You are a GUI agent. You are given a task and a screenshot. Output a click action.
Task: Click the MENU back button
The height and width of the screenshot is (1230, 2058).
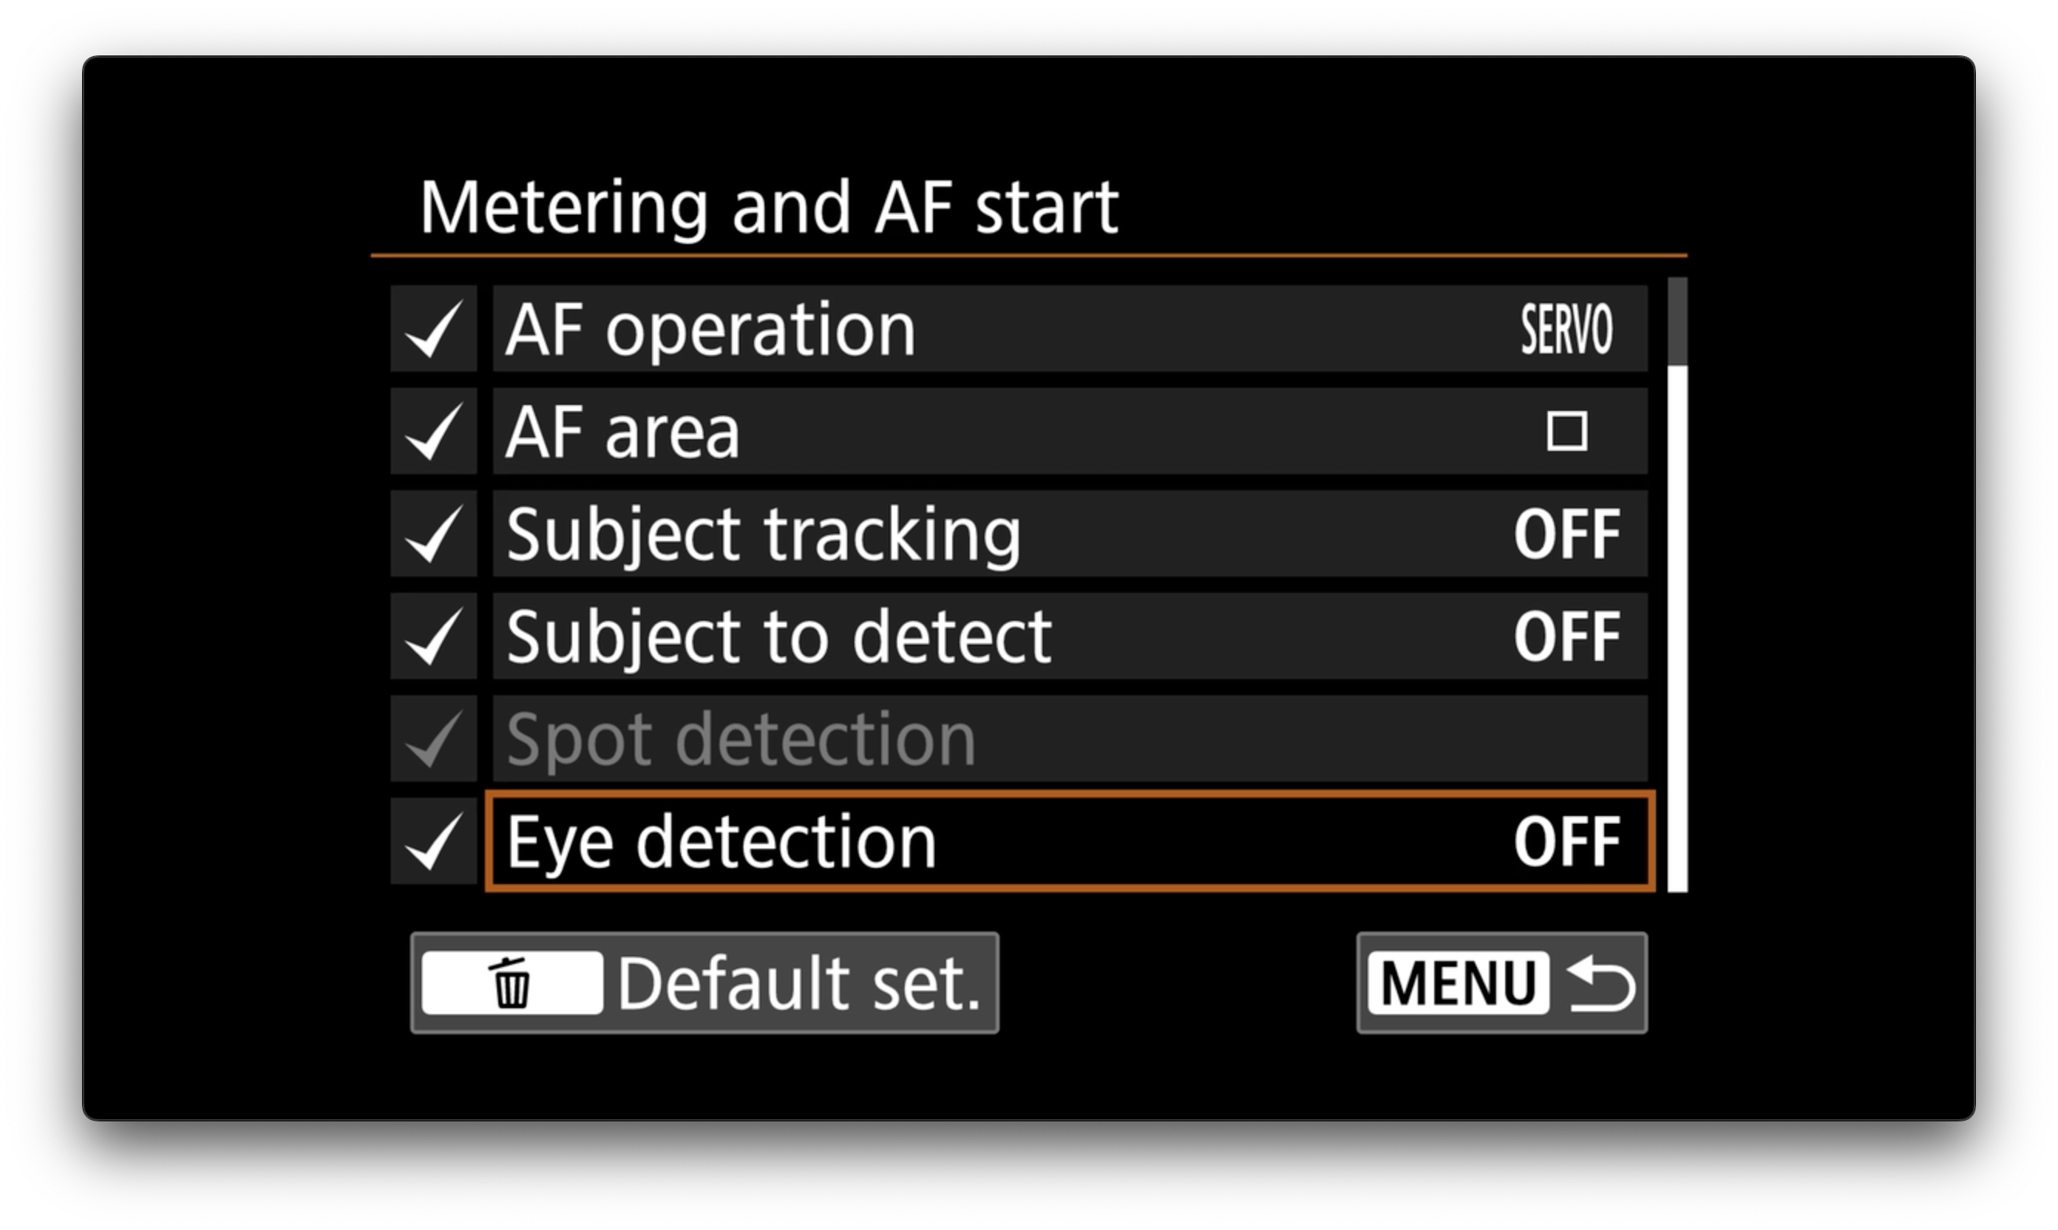click(x=1502, y=983)
